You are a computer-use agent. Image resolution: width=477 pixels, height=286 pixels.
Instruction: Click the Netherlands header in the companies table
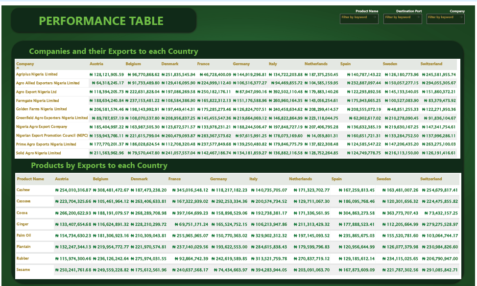(316, 64)
